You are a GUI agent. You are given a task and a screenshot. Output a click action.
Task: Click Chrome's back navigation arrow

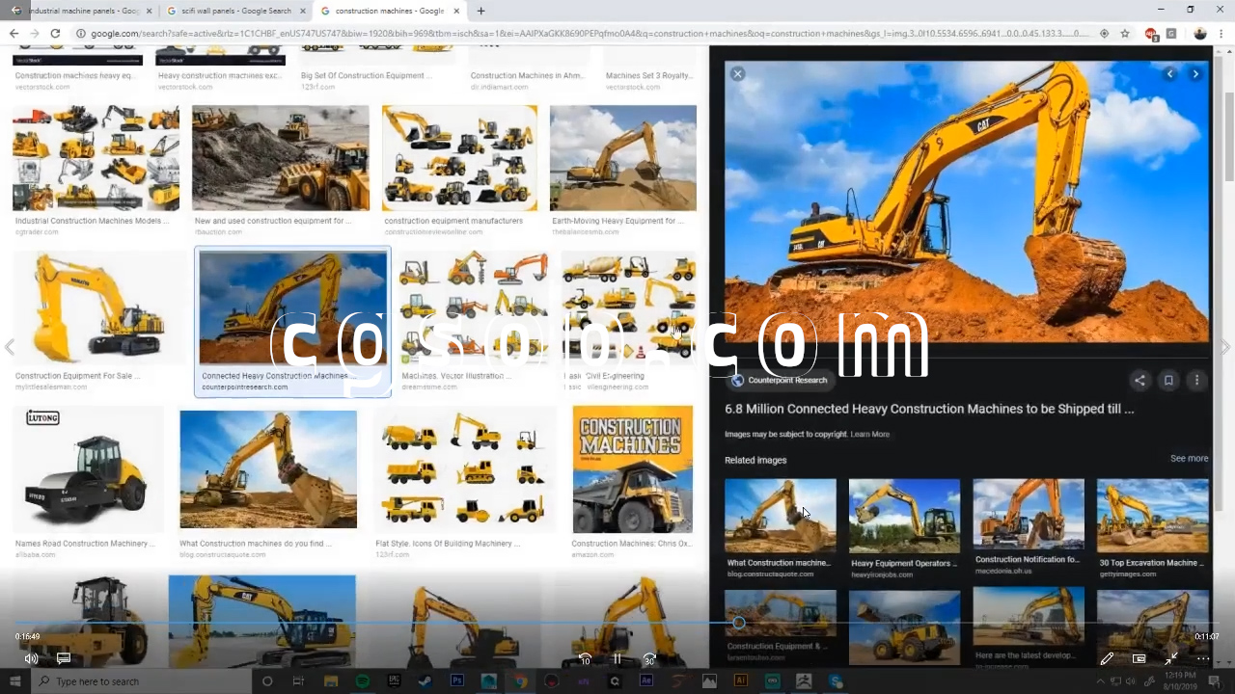click(x=14, y=33)
